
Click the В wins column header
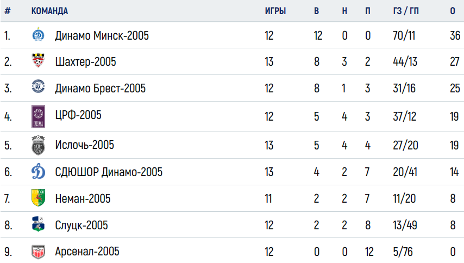[316, 11]
